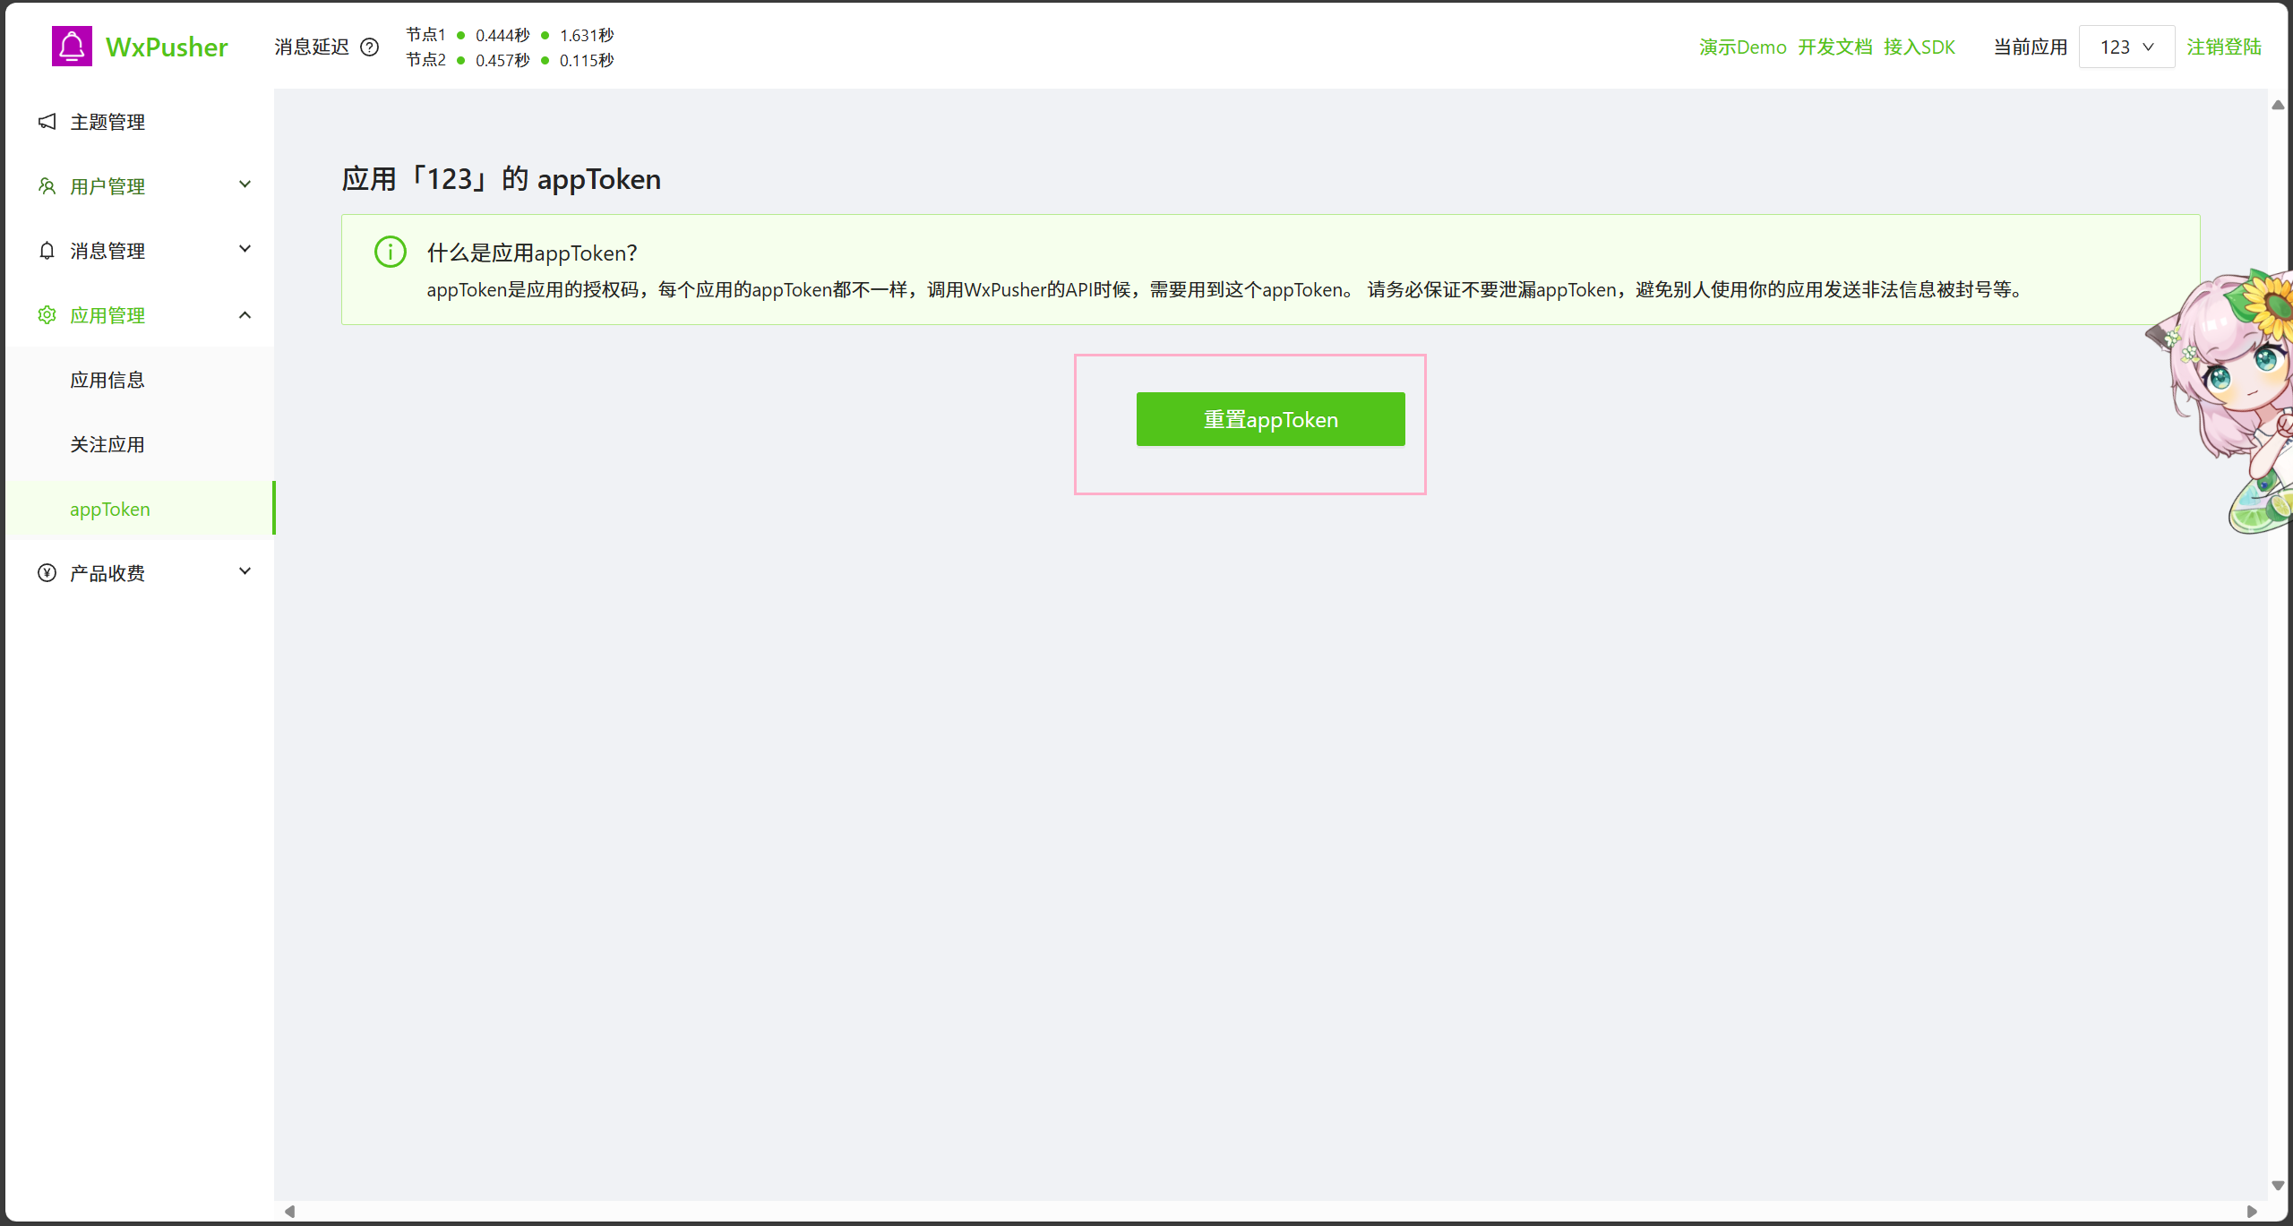The image size is (2293, 1226).
Task: Click the megaphone icon for 主题管理
Action: coord(47,122)
